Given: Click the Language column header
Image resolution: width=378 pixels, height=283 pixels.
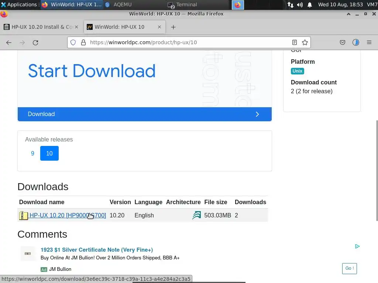Looking at the screenshot, I should pos(148,202).
